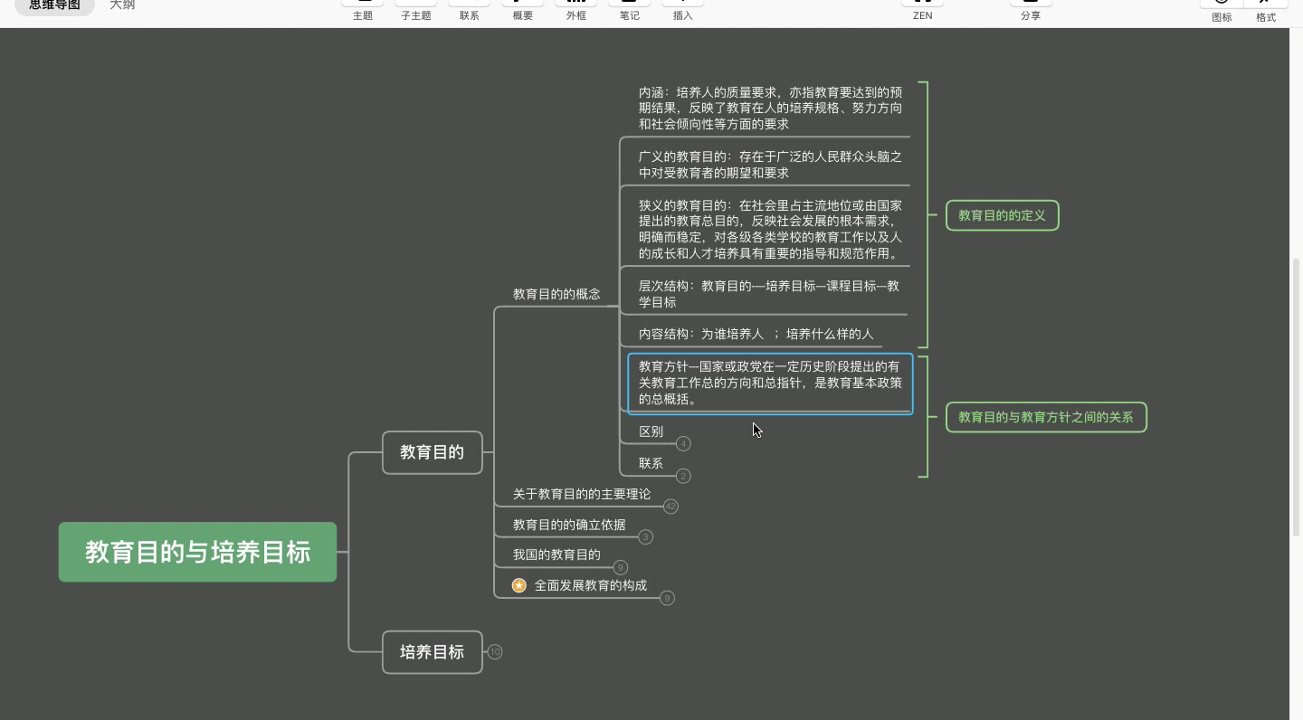Viewport: 1303px width, 720px height.
Task: Click the star marker on 全面发展教育的构成
Action: [x=519, y=585]
